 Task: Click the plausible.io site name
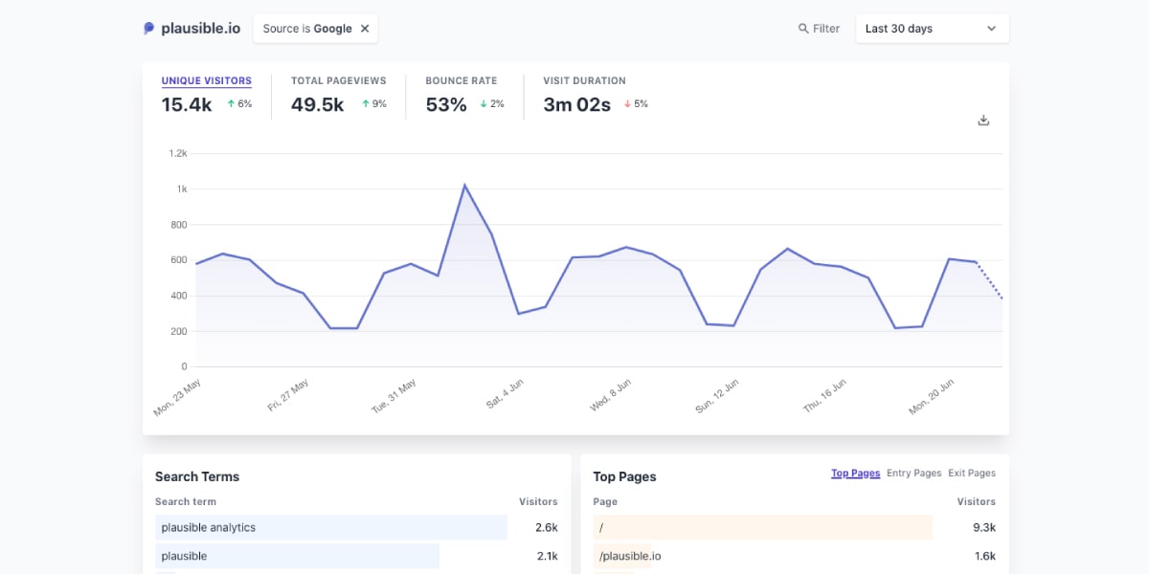coord(201,29)
